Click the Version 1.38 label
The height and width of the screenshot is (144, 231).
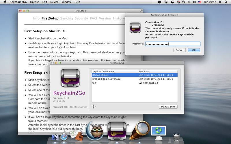61,98
